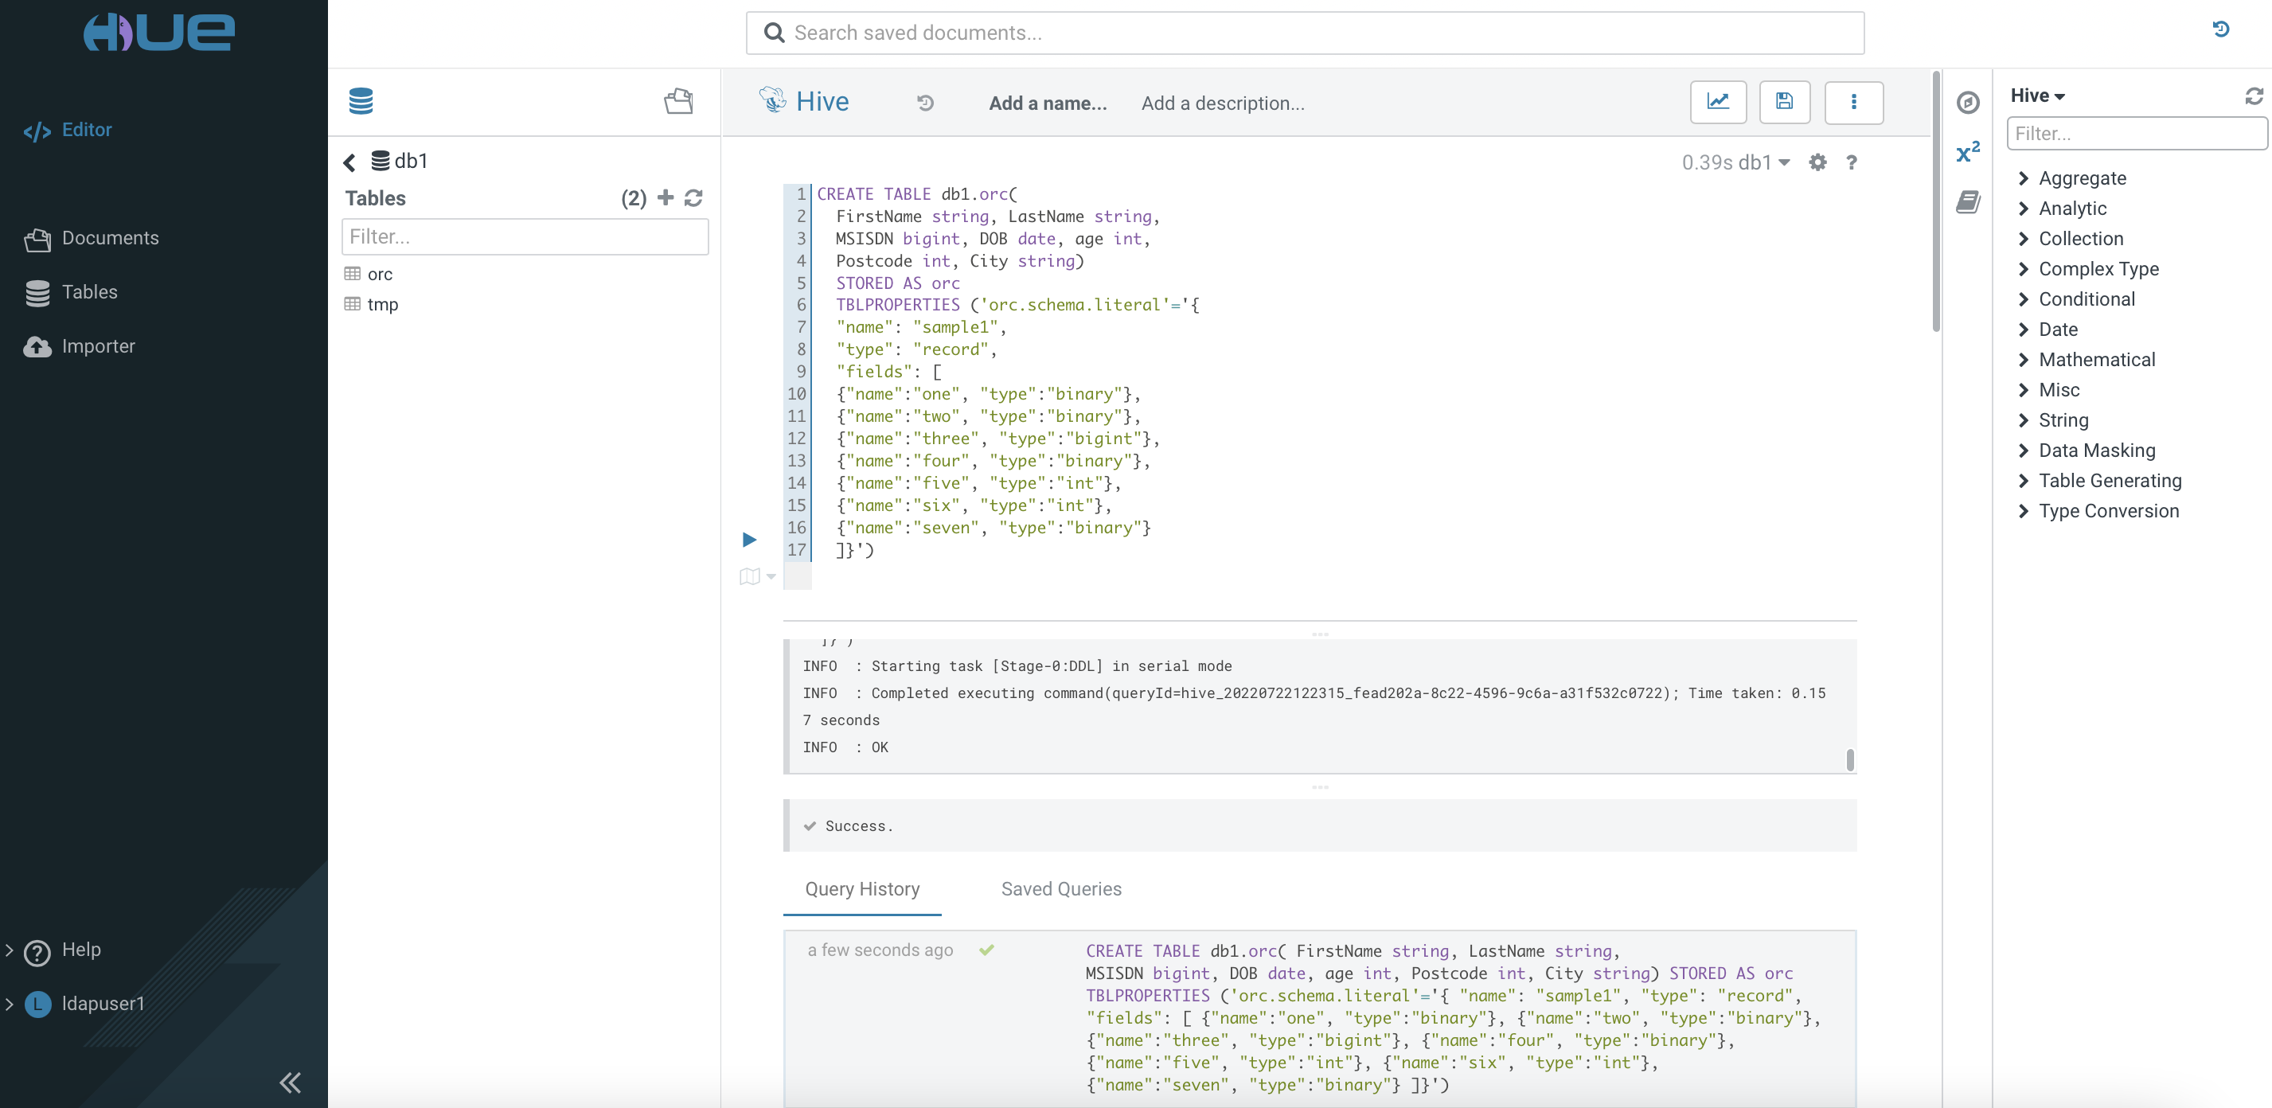The image size is (2272, 1108).
Task: Run the query with the play button
Action: pyautogui.click(x=749, y=539)
